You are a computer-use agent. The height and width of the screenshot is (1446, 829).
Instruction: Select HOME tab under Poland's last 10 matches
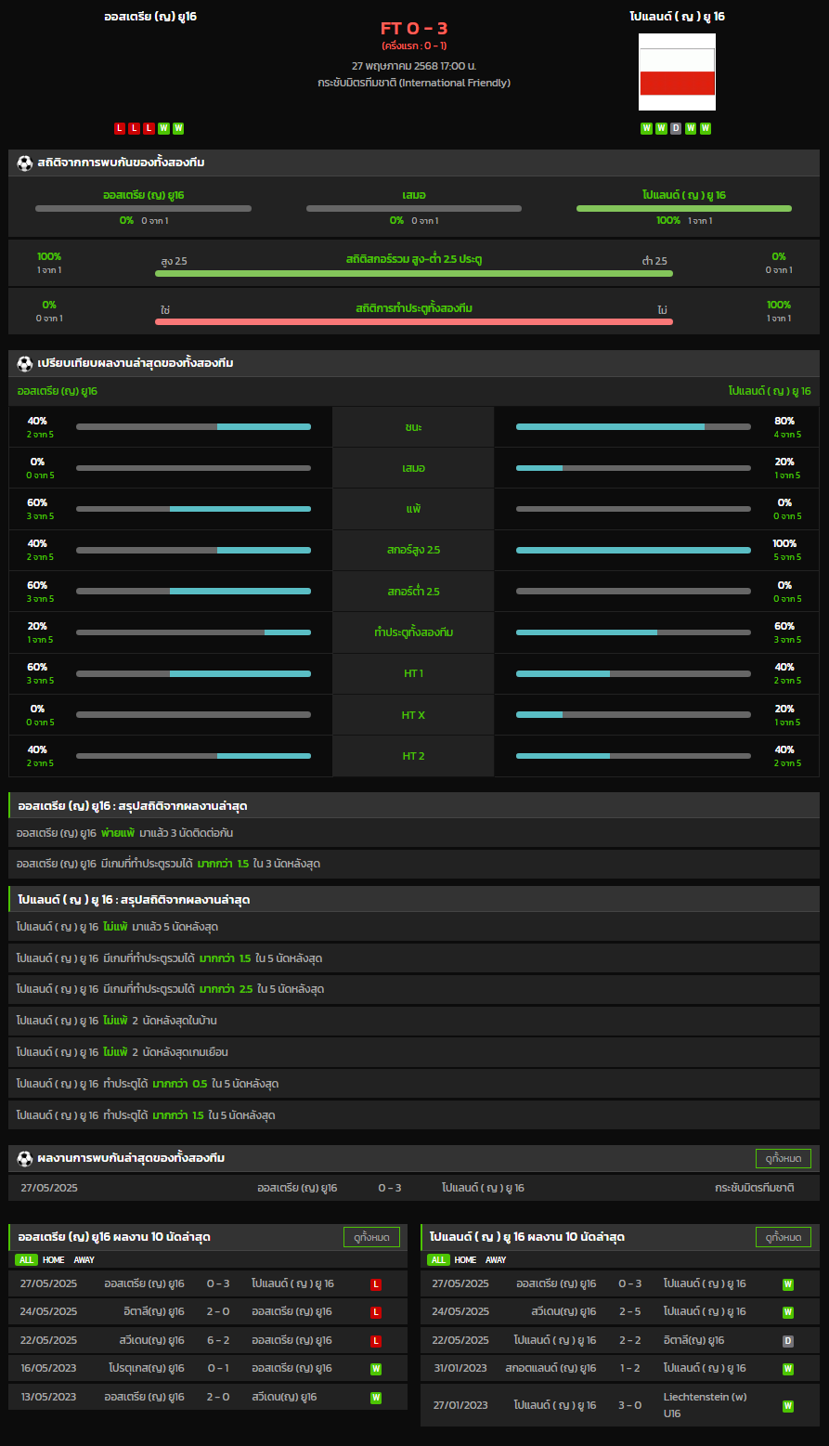point(466,1260)
